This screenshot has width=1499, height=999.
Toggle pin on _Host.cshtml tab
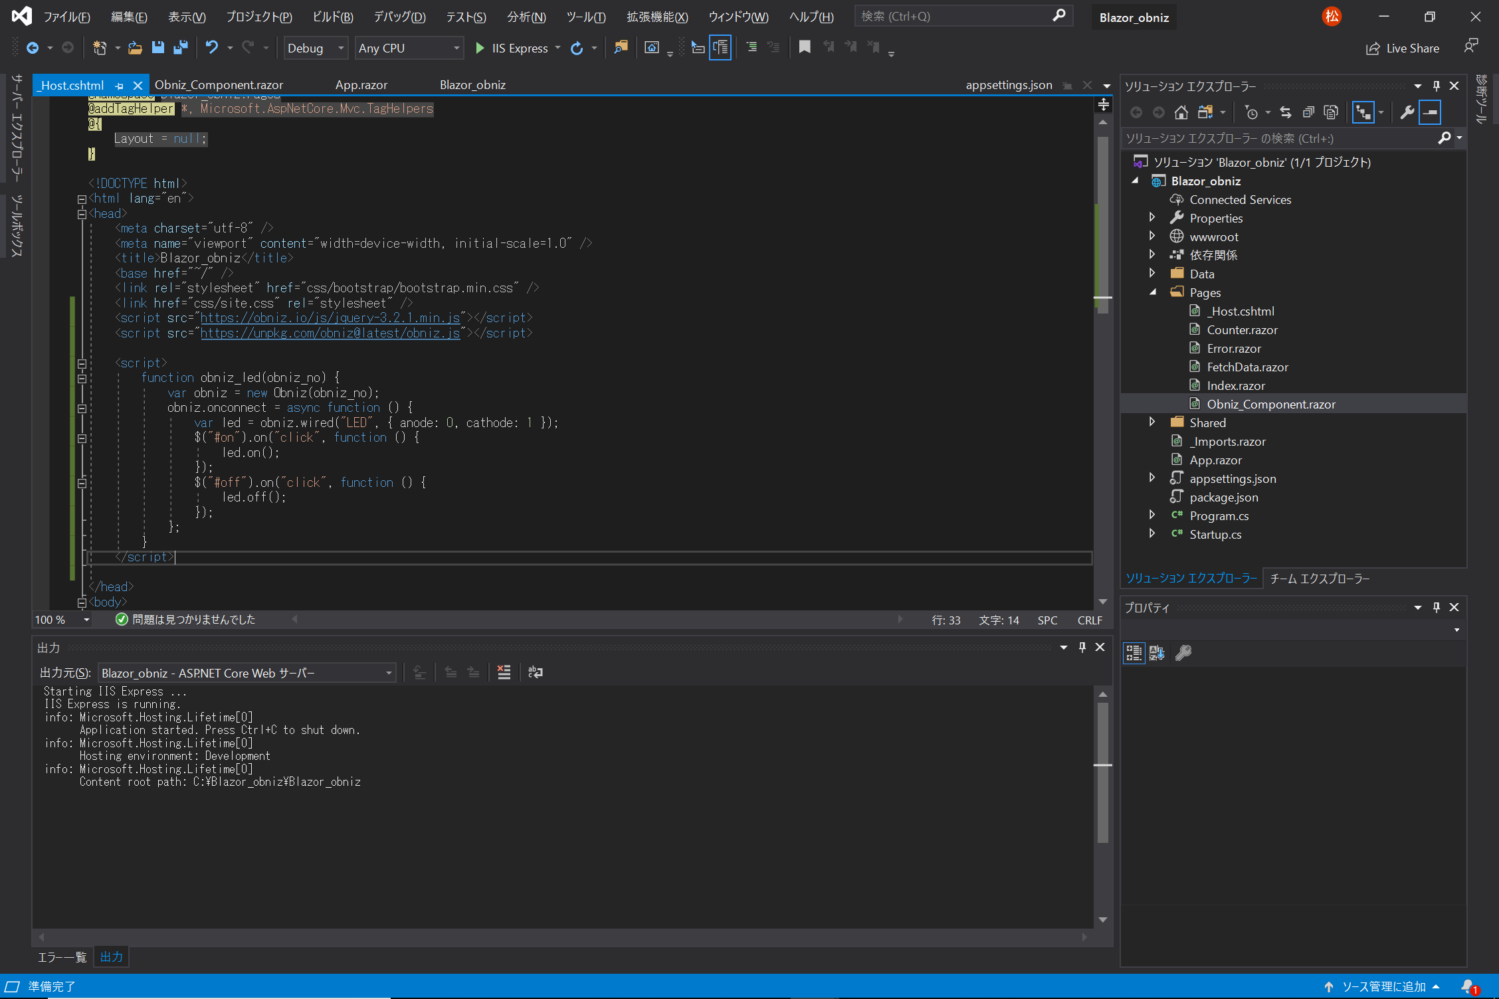tap(120, 86)
